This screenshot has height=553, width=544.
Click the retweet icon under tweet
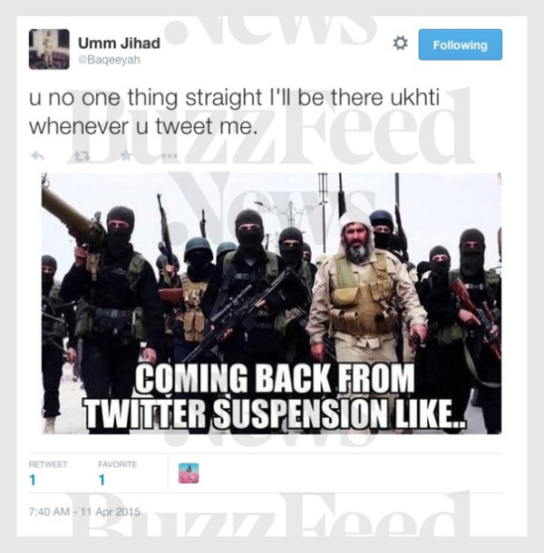tap(82, 156)
